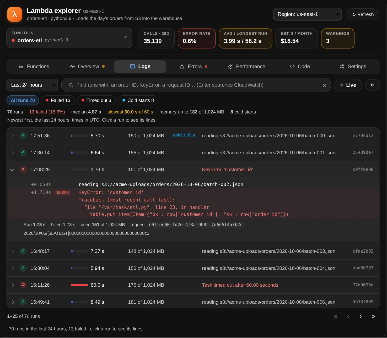Open the Settings tab
Viewport: 387px width, 338px height.
(353, 67)
